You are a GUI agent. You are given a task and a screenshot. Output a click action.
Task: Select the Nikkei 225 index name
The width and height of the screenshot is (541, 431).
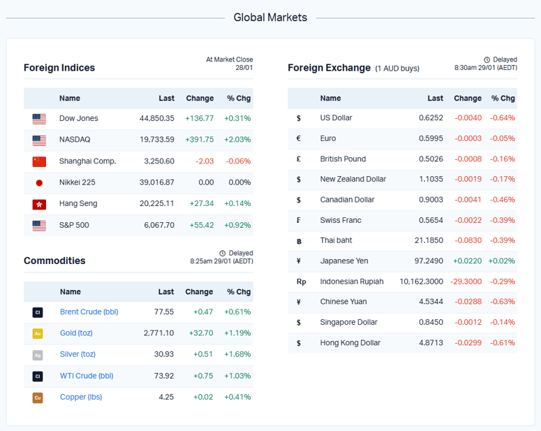(x=77, y=182)
